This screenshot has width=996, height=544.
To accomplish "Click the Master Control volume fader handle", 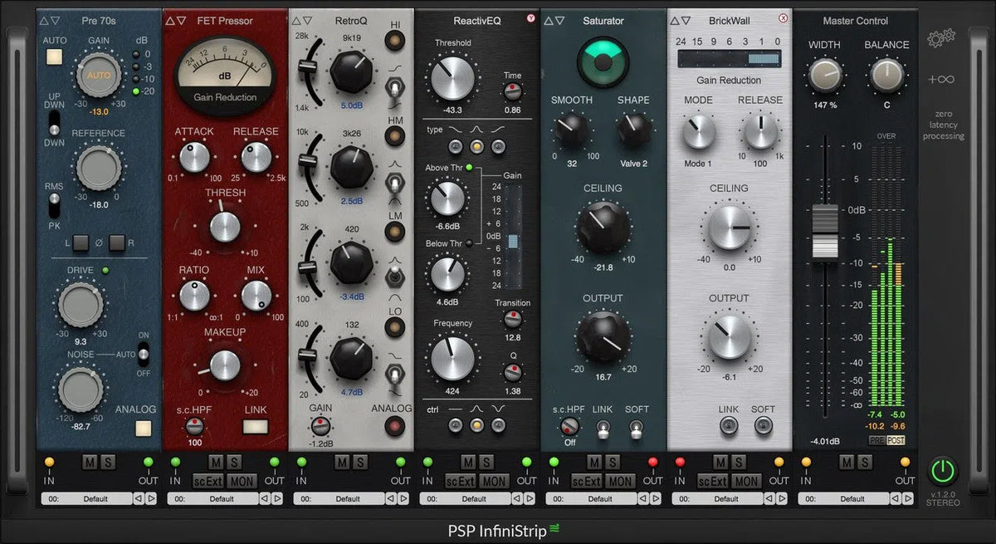I will 824,232.
